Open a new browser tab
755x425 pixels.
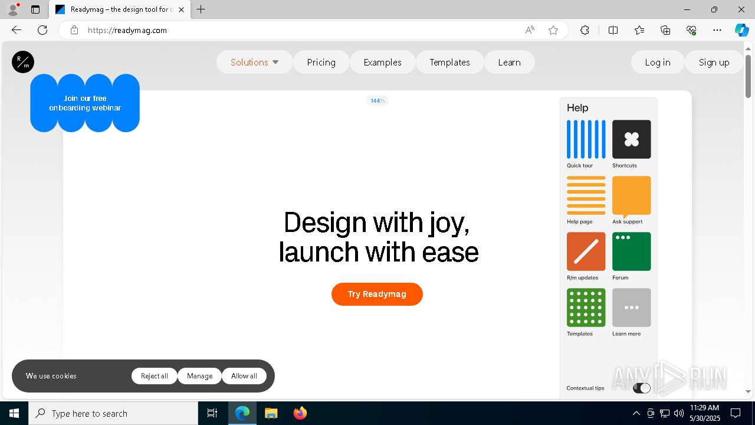(201, 9)
